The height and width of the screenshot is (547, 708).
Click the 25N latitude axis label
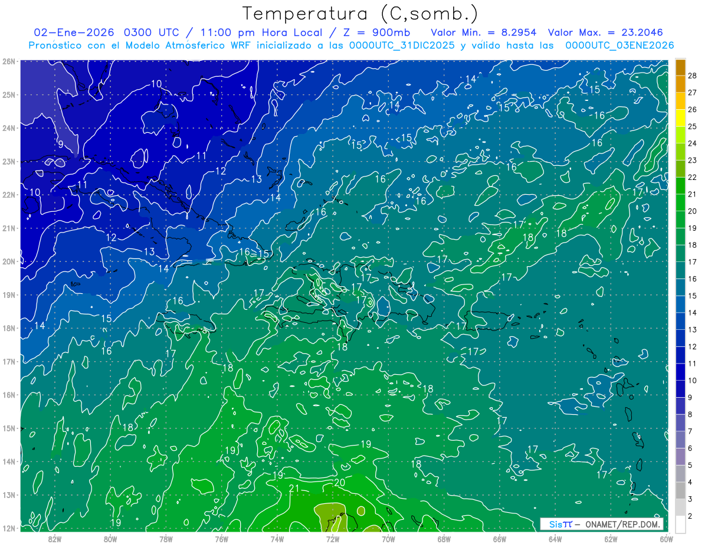[x=8, y=94]
